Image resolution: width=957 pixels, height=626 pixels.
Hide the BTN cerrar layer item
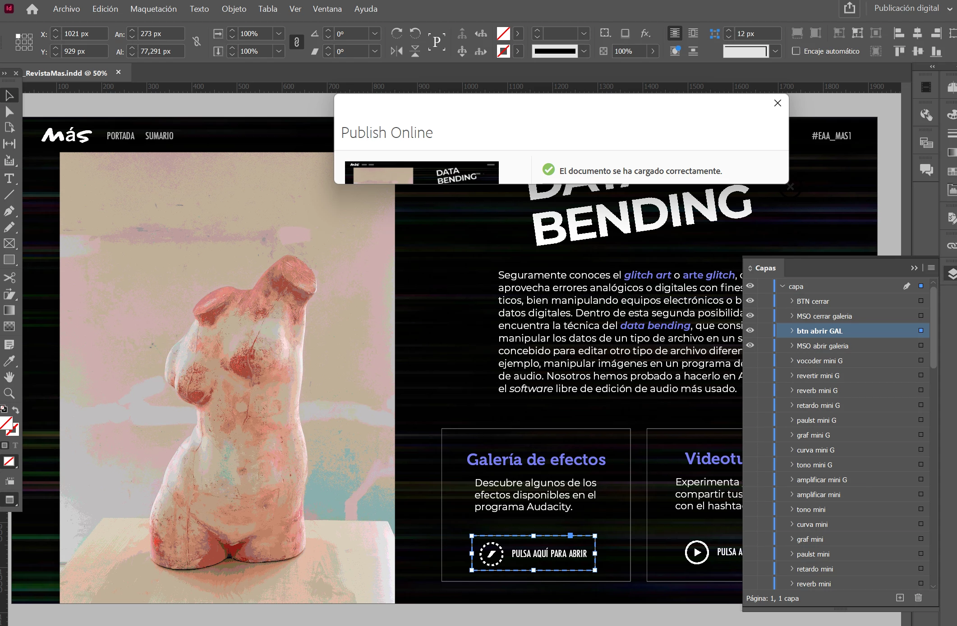pyautogui.click(x=750, y=301)
